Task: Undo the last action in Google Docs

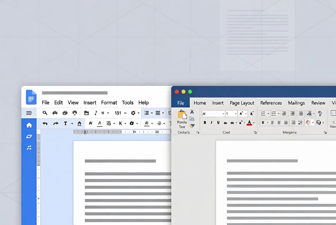Action: 45,123
